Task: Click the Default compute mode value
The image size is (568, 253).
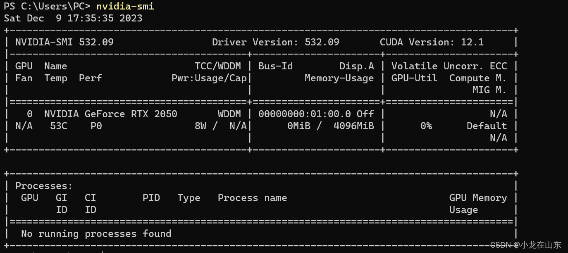Action: pos(487,126)
